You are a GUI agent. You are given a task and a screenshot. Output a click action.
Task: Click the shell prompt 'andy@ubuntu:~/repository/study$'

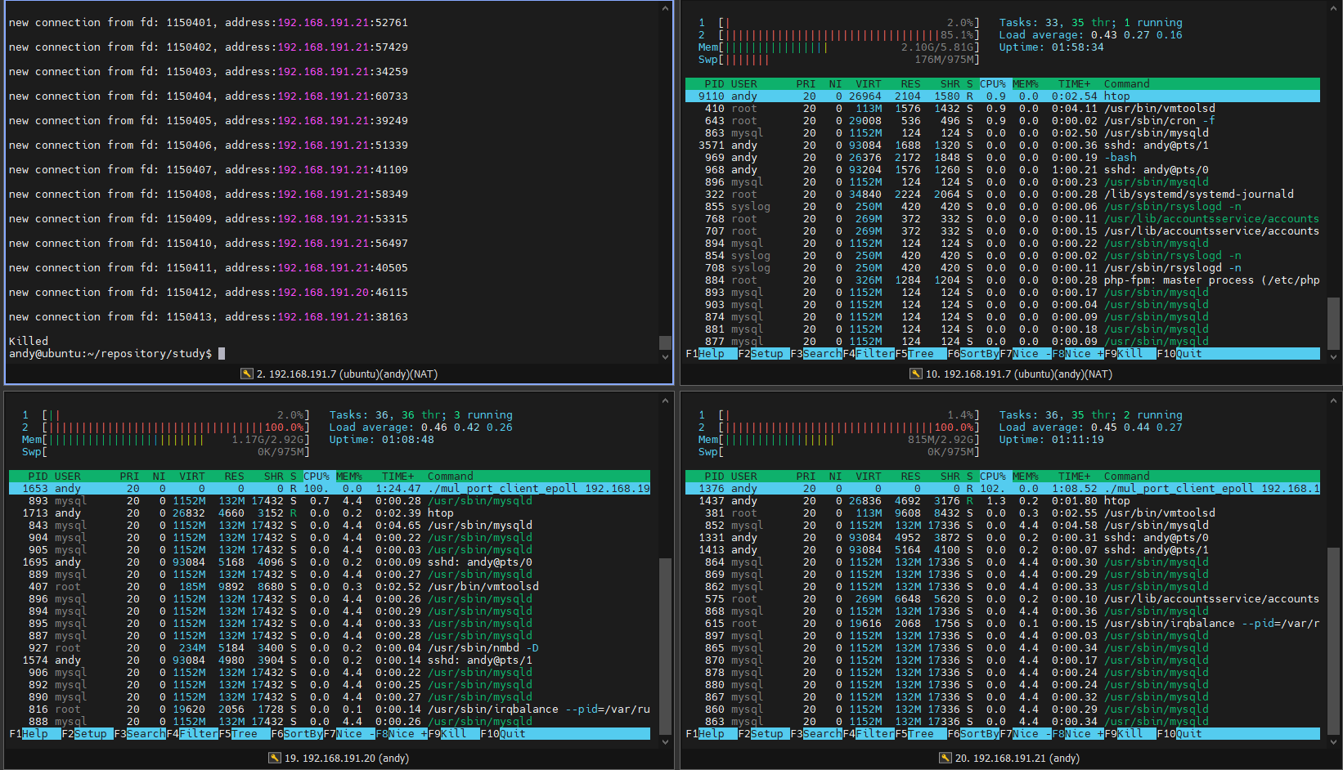click(x=110, y=354)
